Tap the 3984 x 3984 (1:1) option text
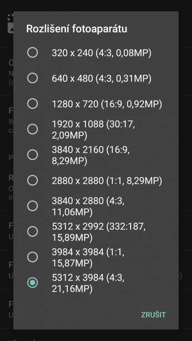This screenshot has height=341, width=192. tap(88, 257)
